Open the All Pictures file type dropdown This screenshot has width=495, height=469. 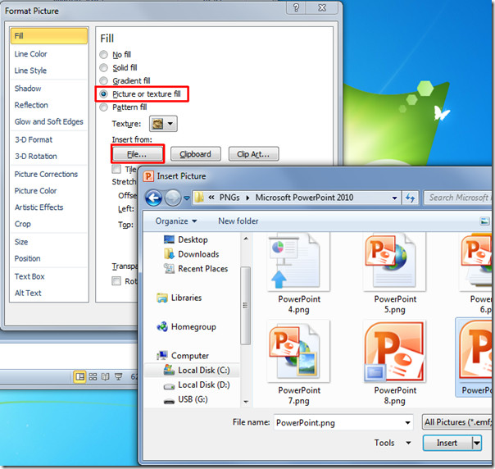click(x=456, y=422)
